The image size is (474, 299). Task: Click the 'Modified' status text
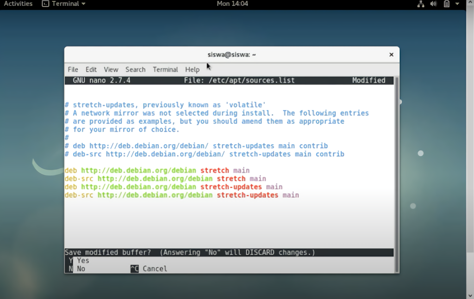(368, 80)
